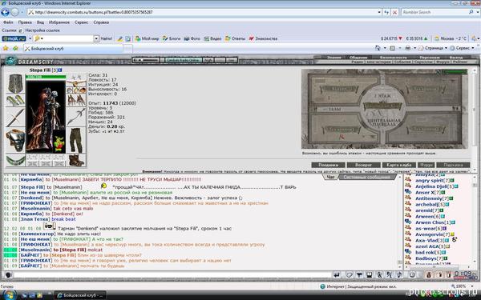Click the eraser clear-chat icon

click(x=349, y=275)
